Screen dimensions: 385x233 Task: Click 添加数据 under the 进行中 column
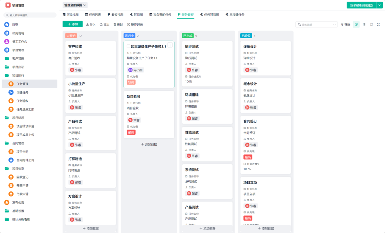click(x=149, y=144)
